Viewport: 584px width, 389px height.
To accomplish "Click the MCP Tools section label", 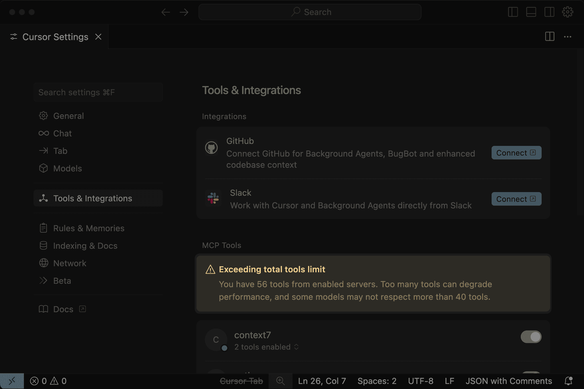I will point(222,245).
